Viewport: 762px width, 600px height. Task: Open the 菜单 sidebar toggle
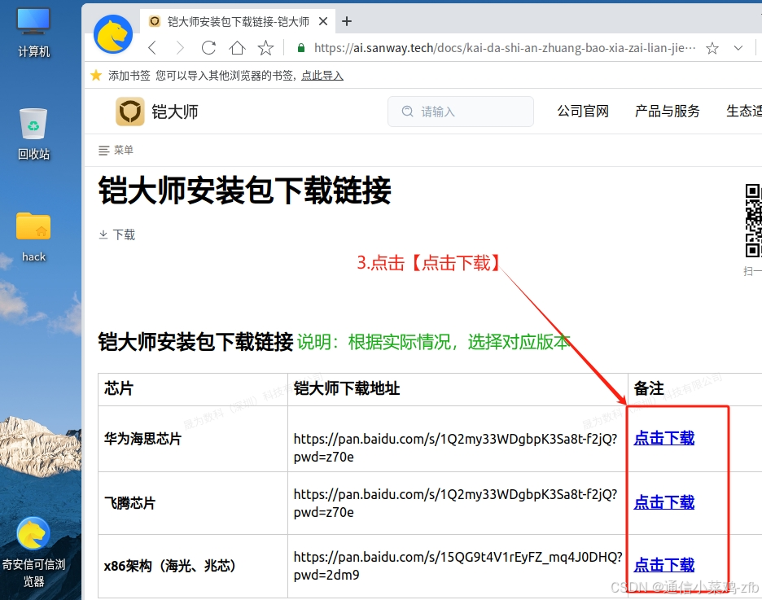coord(116,150)
